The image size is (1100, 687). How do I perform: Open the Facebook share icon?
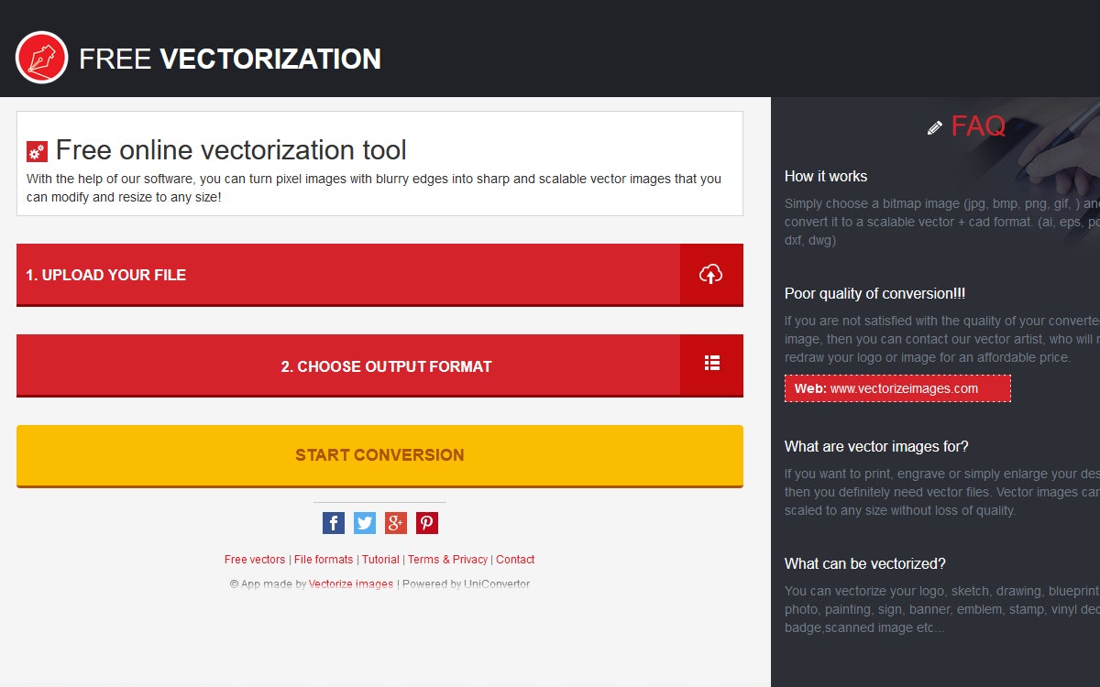[x=333, y=523]
